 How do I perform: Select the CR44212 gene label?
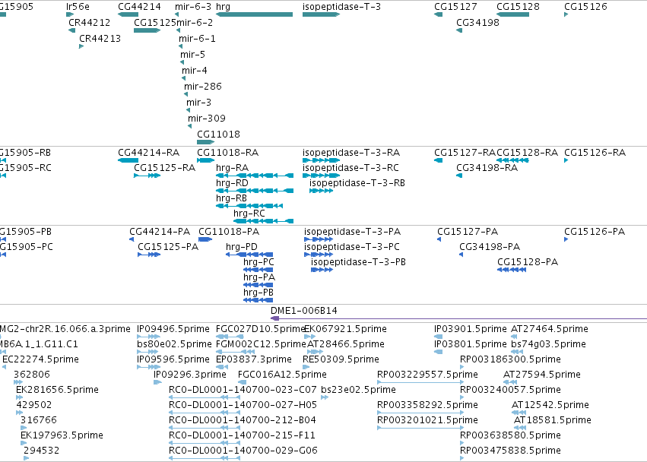coord(90,22)
